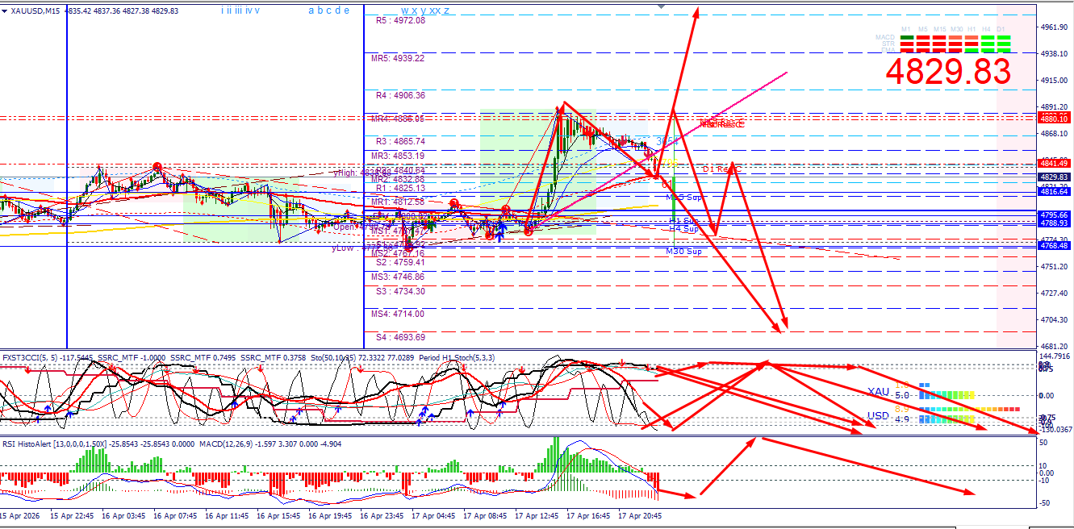Toggle the PSAR row signal for M15
Viewport: 1074px width, 529px height.
[938, 51]
